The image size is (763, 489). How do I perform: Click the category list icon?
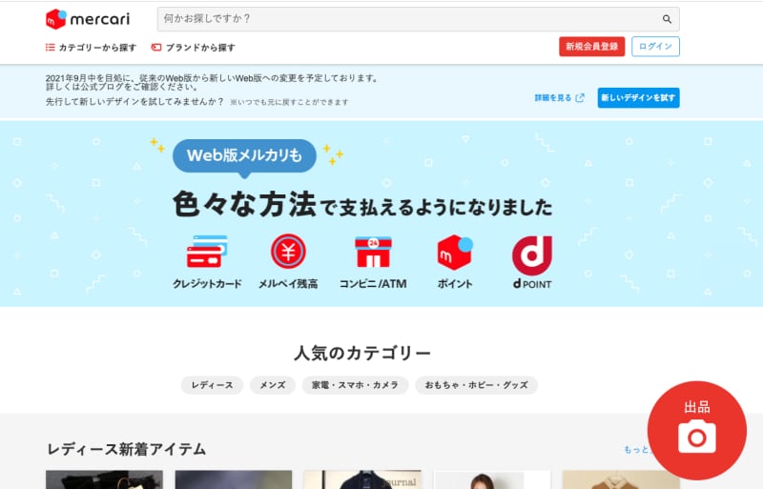point(51,48)
